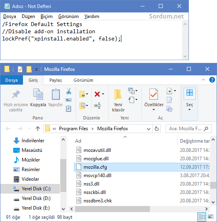Click the quick access Properties checkmark icon in title bar

coord(20,69)
